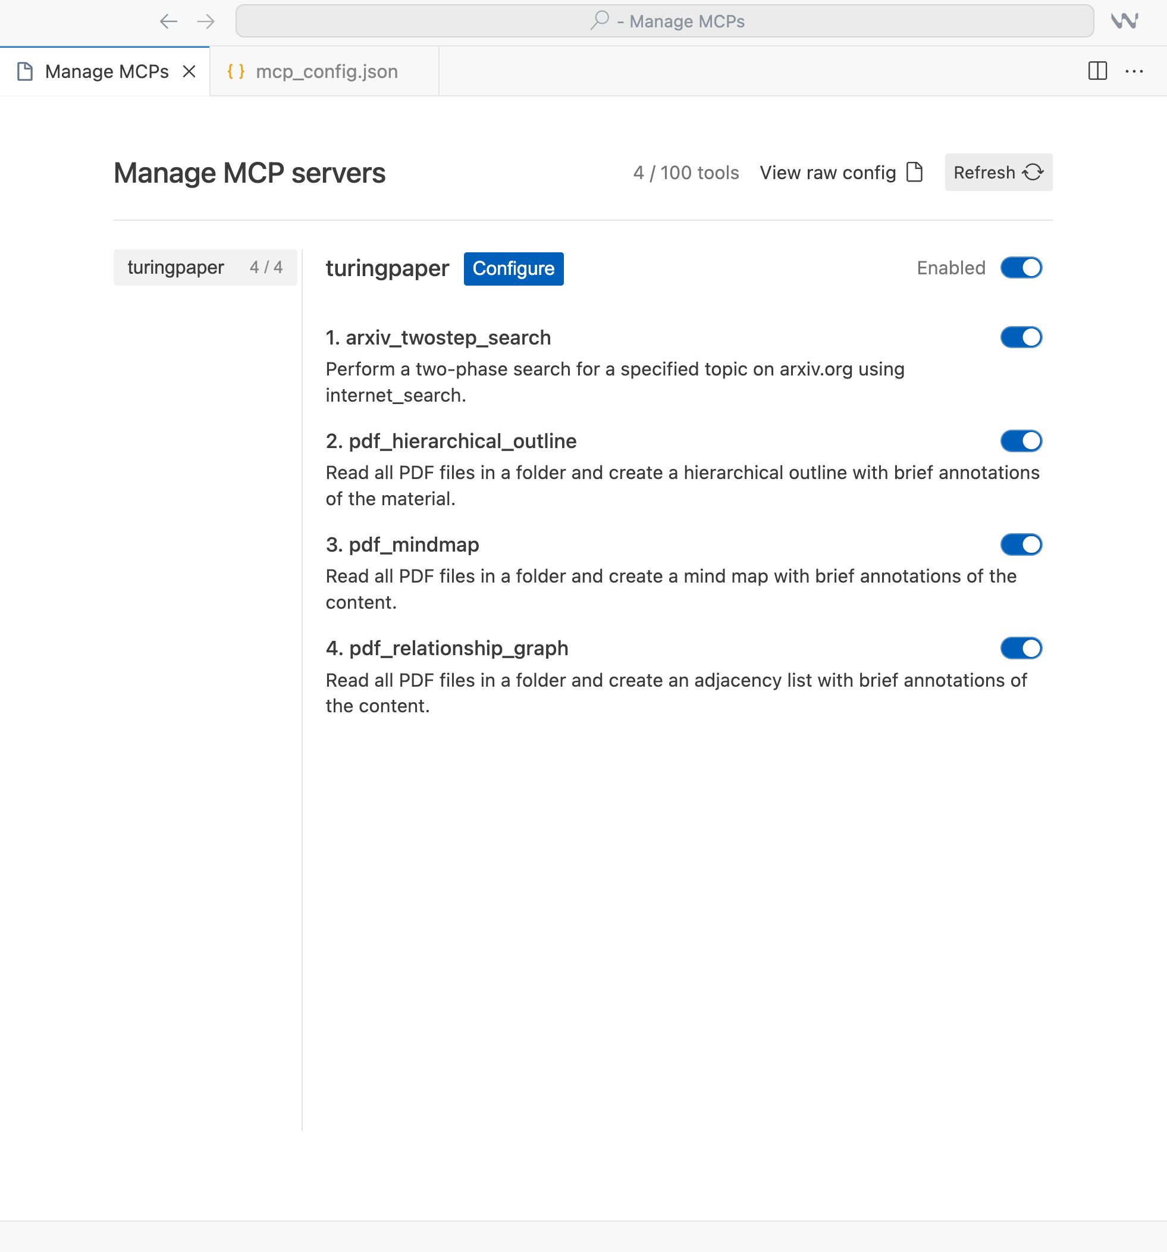Click the document icon next to View raw config
The height and width of the screenshot is (1252, 1167).
coord(914,172)
